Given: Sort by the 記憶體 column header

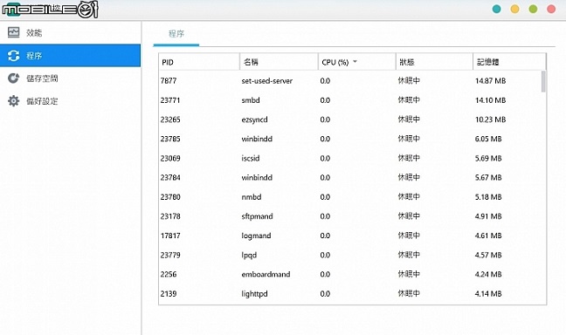Looking at the screenshot, I should (509, 62).
